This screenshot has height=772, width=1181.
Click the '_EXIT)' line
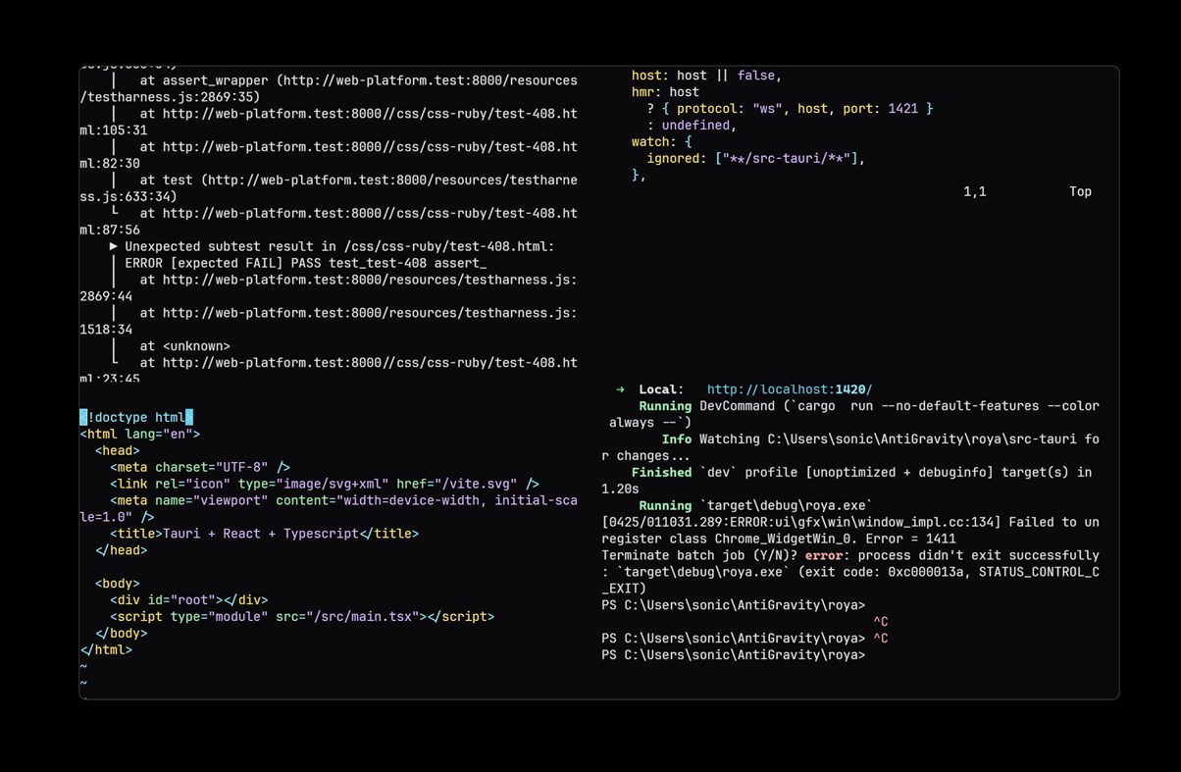pos(624,590)
